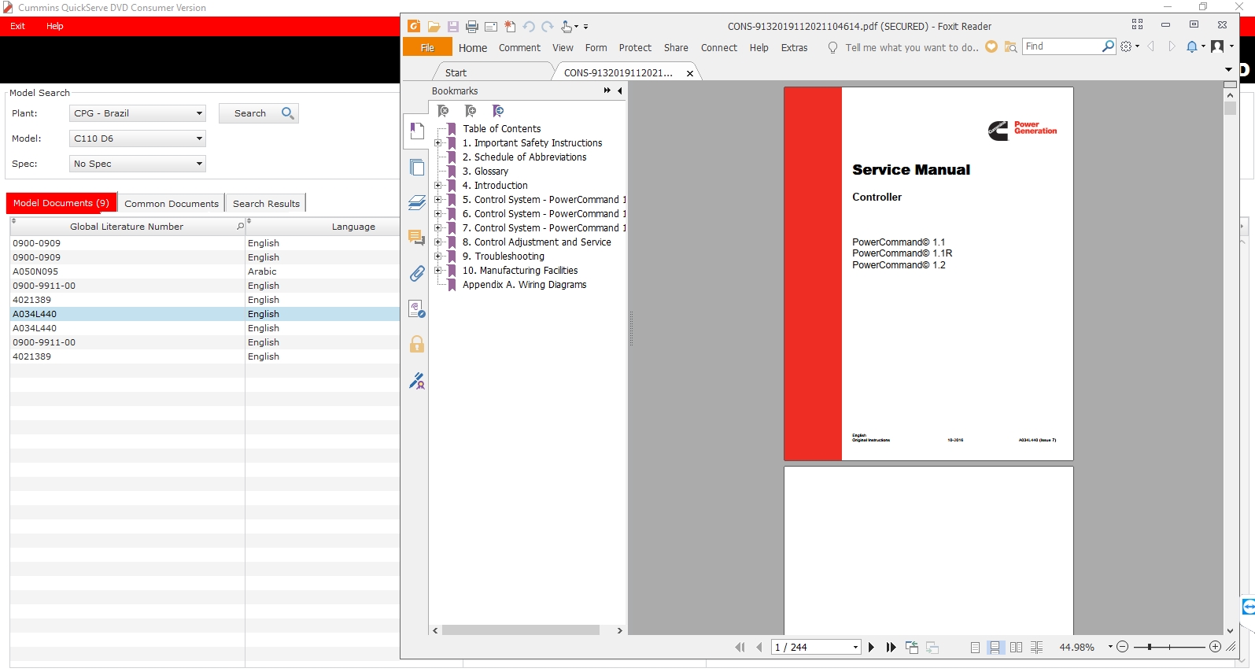Open the Table of Contents bookmark
This screenshot has width=1255, height=672.
coord(502,129)
